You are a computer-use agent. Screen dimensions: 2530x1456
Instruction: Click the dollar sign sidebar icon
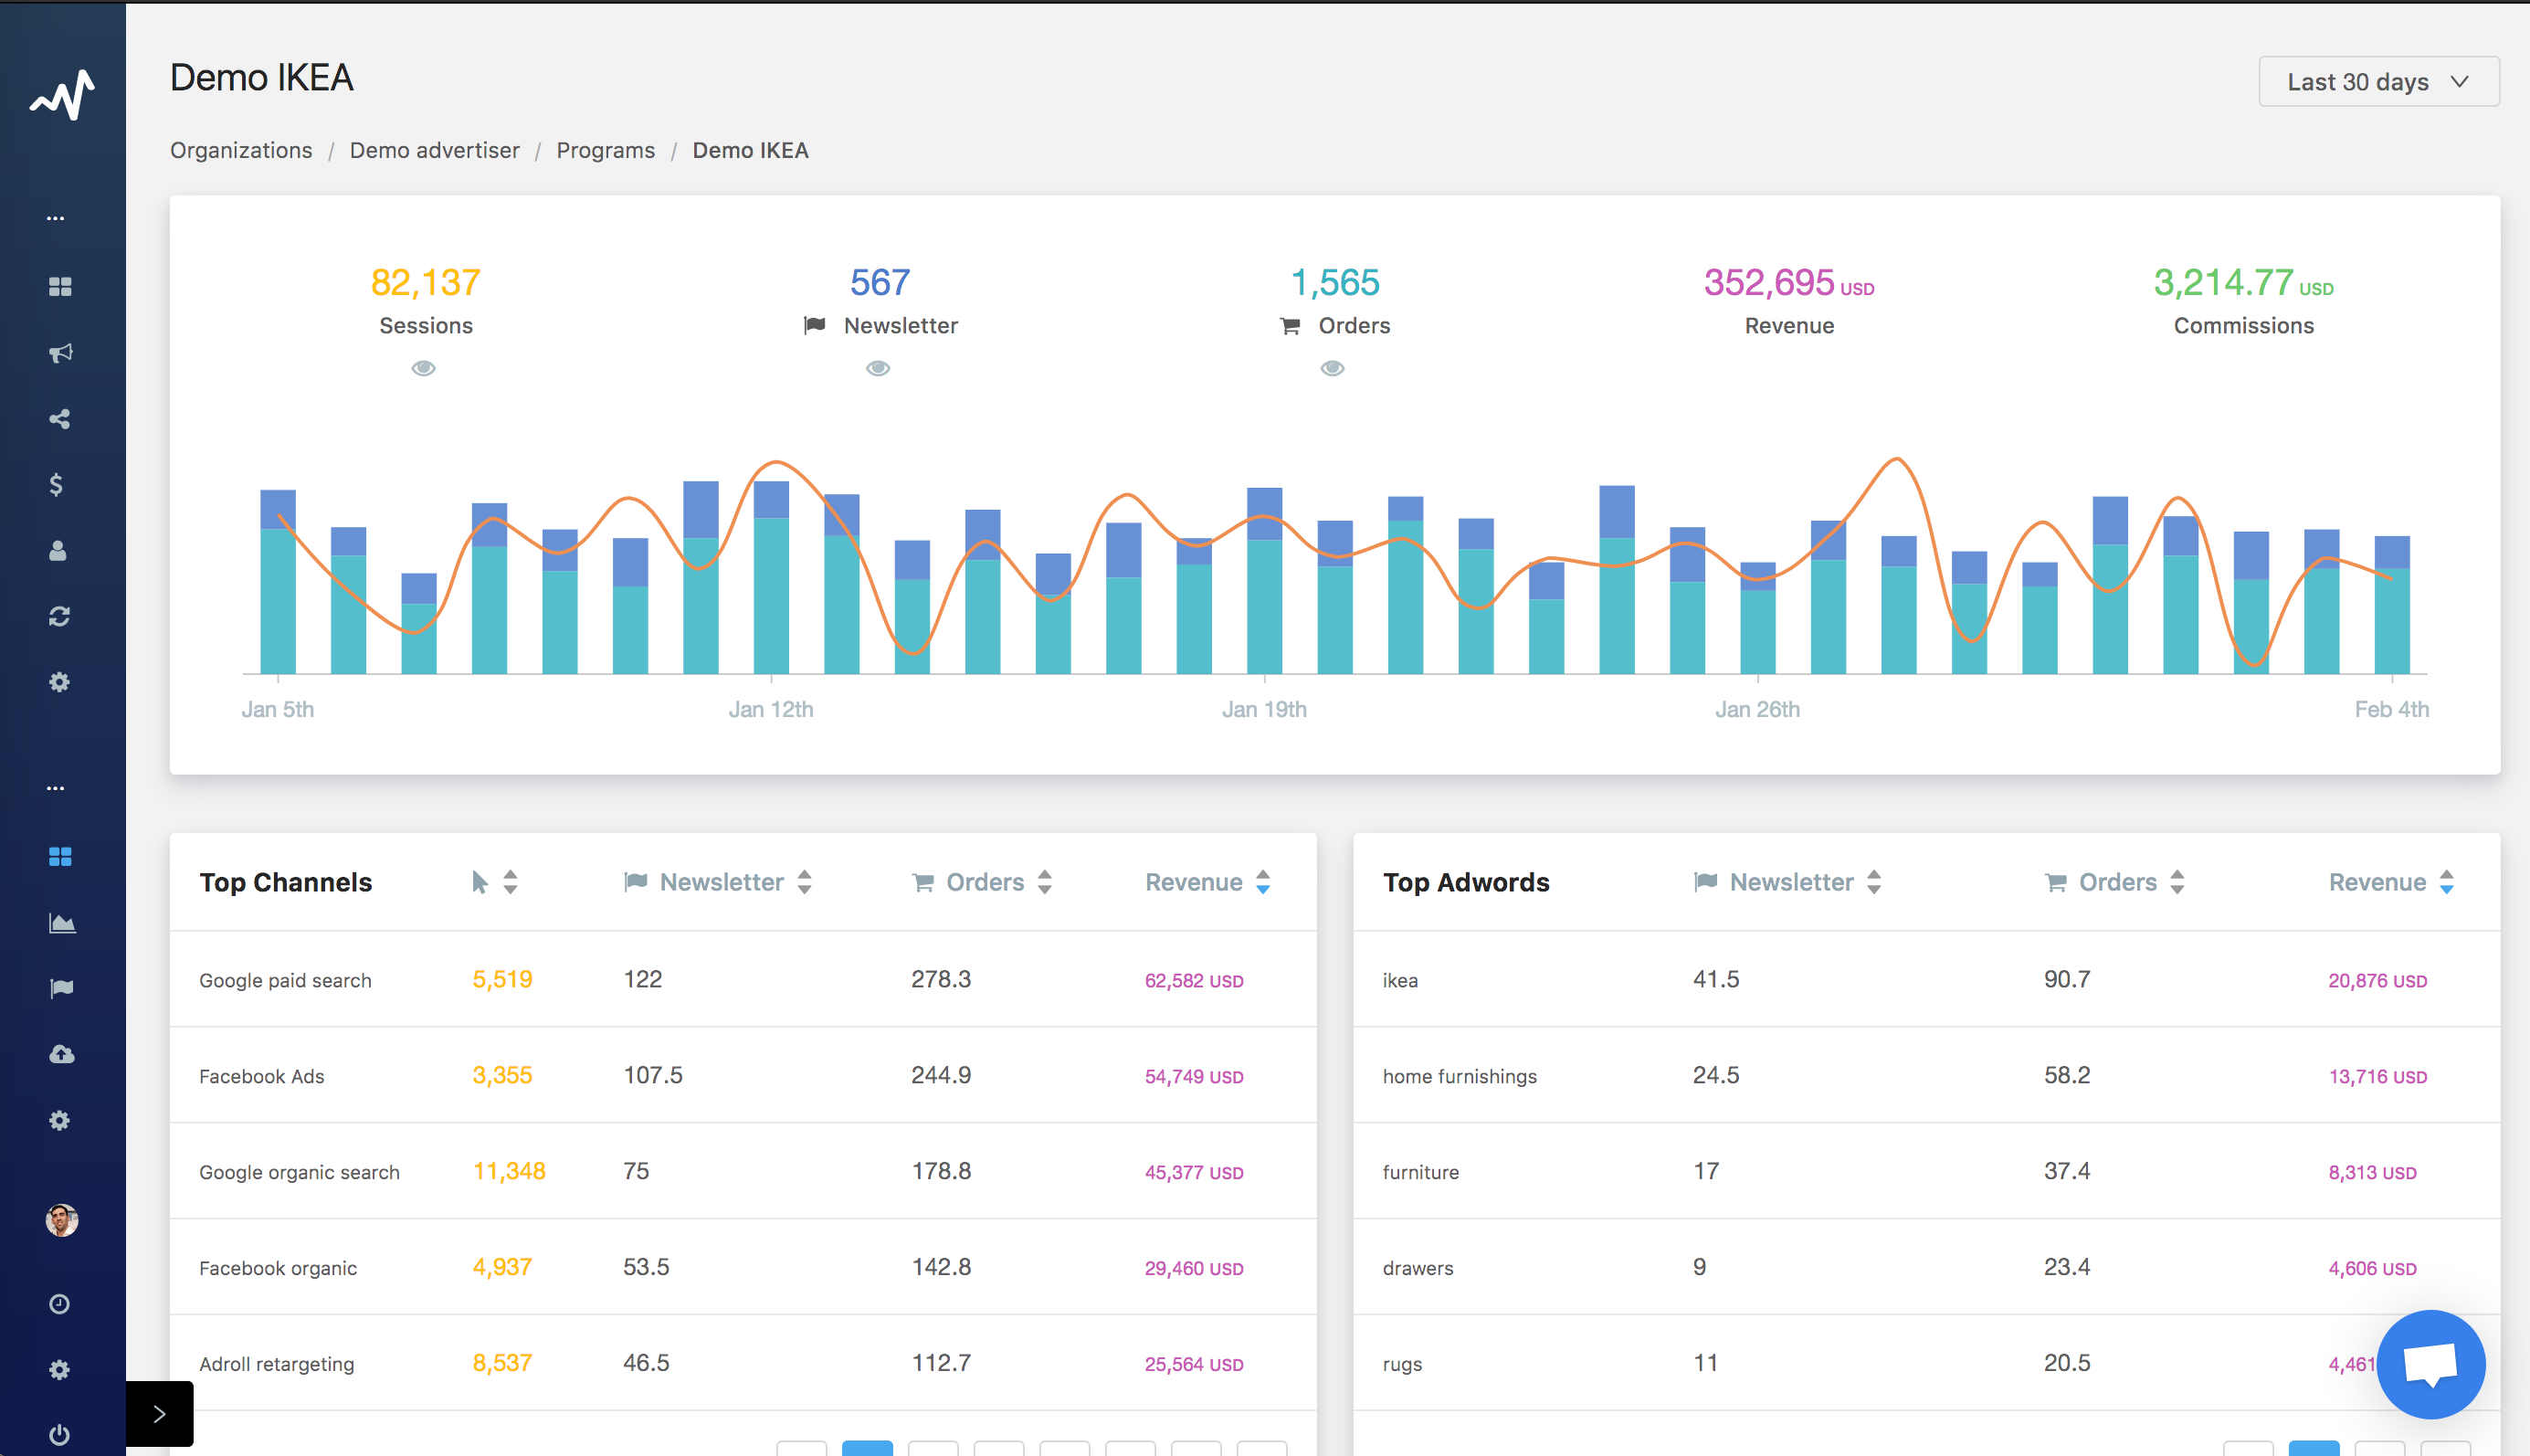pos(57,485)
